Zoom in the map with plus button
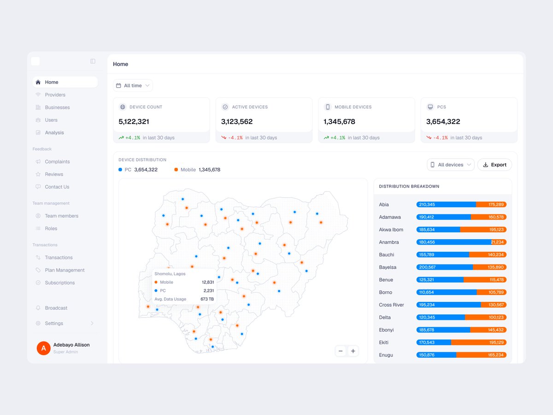Screen dimensions: 553x415 click(353, 351)
